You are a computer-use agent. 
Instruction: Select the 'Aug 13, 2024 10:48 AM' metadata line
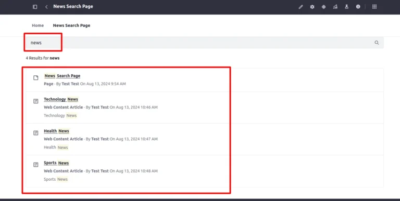[x=101, y=171]
